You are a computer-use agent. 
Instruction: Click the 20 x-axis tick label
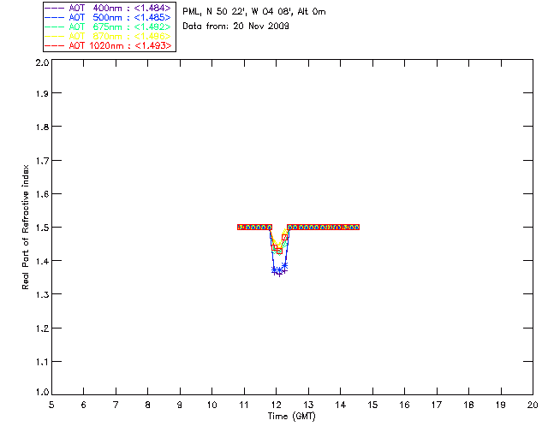coord(533,405)
